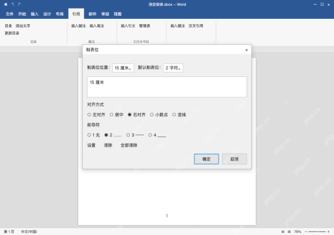
Task: Switch to the 审阅 ribbon tab
Action: 105,14
